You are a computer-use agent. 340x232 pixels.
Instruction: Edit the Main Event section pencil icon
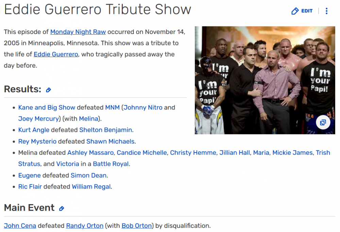[62, 208]
